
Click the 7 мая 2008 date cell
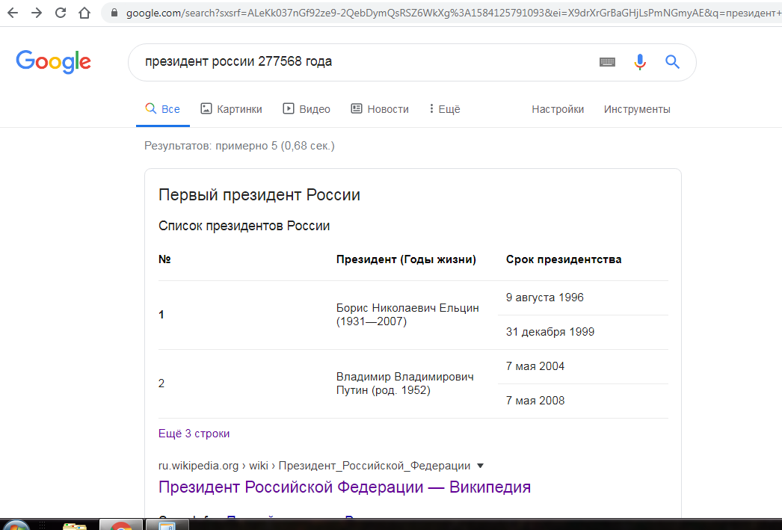535,401
